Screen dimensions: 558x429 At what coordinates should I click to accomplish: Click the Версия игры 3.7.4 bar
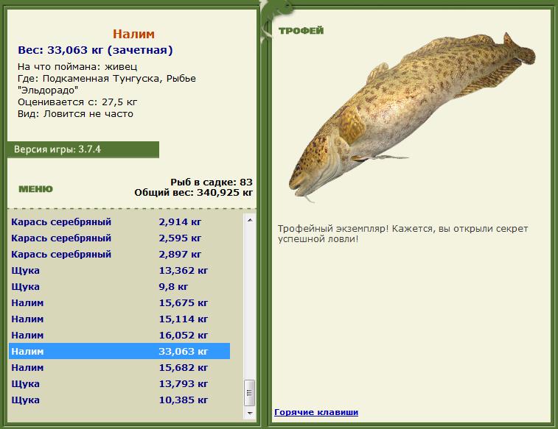point(83,149)
